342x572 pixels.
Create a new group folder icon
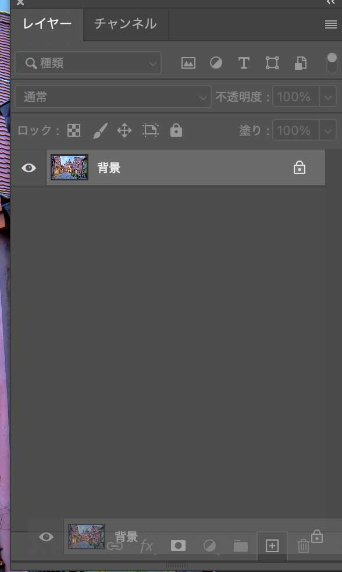point(241,546)
